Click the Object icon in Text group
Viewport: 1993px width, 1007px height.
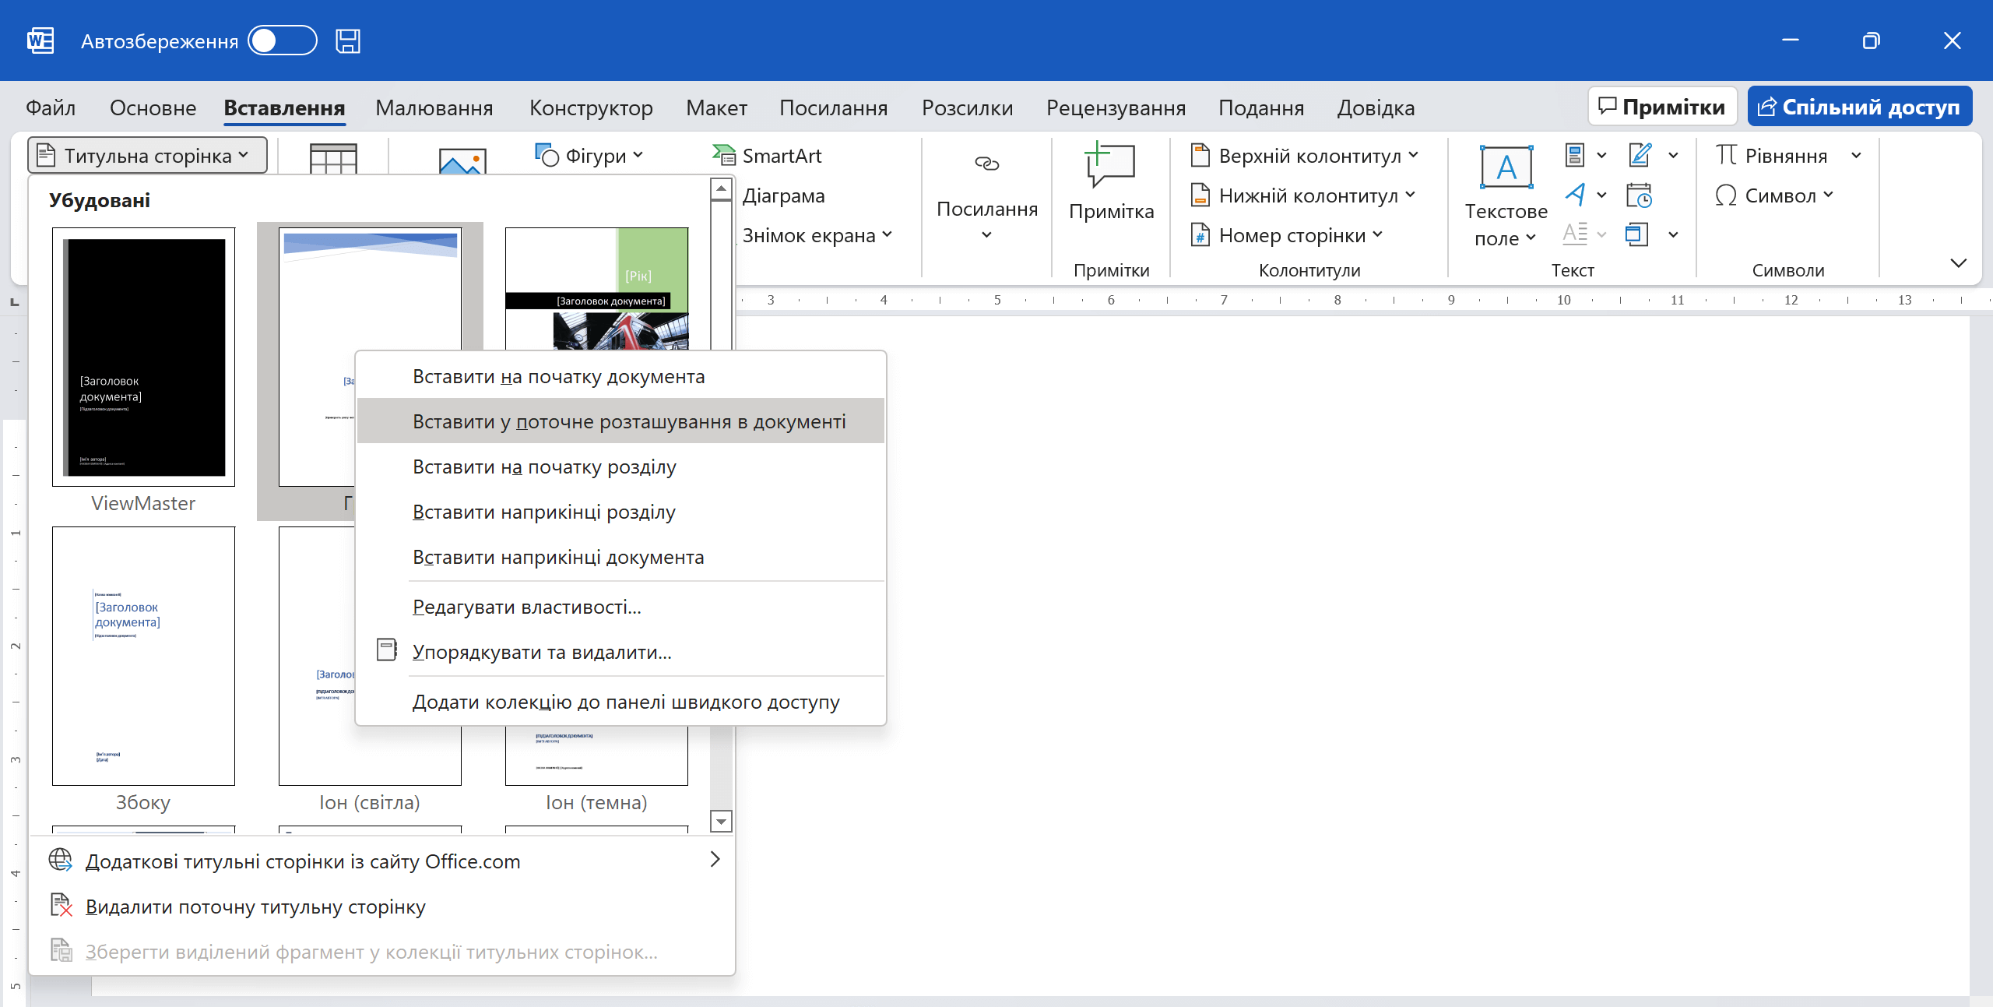click(x=1636, y=234)
